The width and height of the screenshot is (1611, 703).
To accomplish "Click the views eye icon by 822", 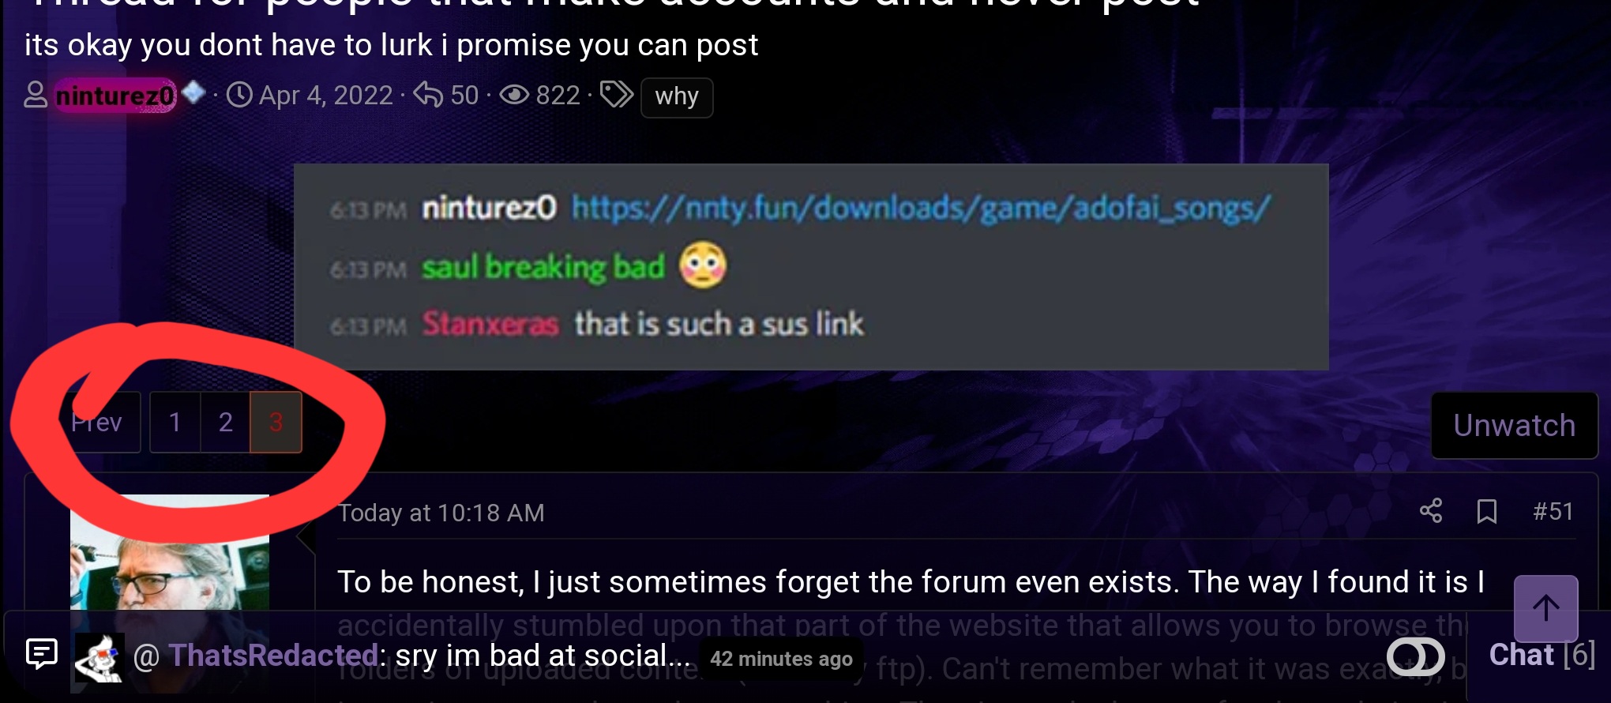I will point(514,96).
